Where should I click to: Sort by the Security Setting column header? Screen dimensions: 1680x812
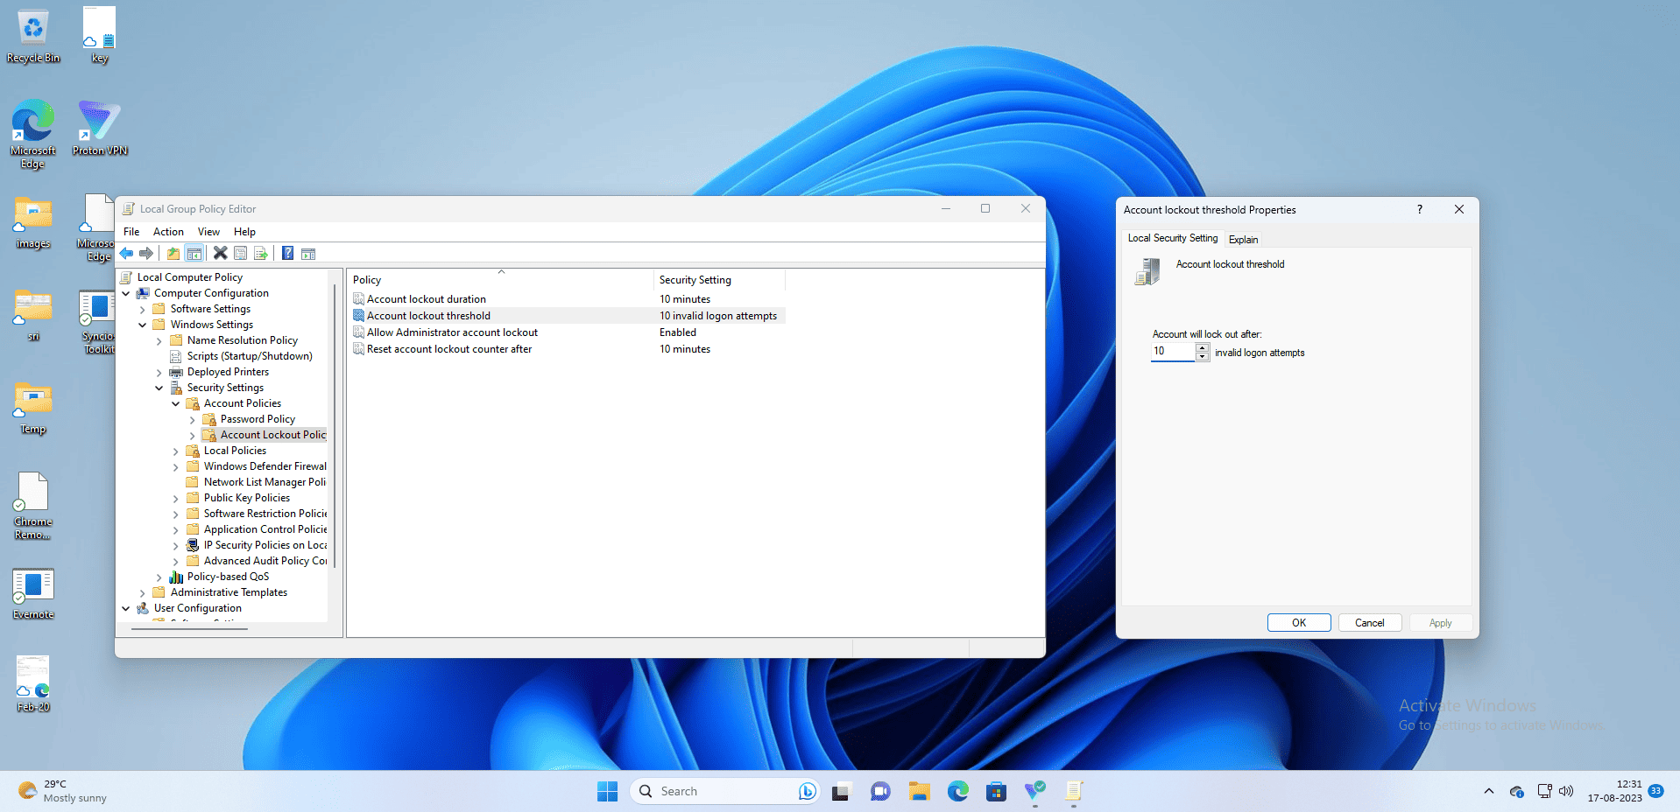click(720, 280)
